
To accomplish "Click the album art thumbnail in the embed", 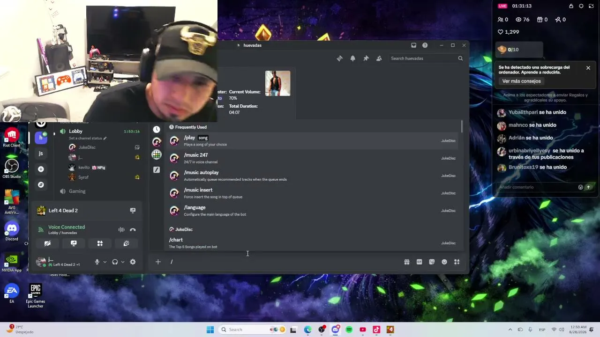I will point(278,83).
